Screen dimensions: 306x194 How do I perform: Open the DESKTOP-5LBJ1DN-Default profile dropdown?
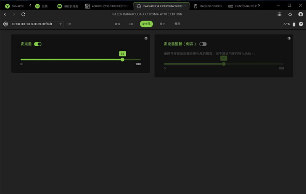click(37, 24)
